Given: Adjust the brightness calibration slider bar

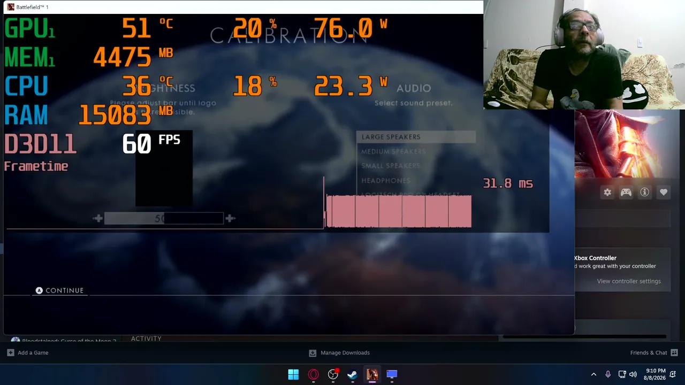Looking at the screenshot, I should [x=164, y=218].
